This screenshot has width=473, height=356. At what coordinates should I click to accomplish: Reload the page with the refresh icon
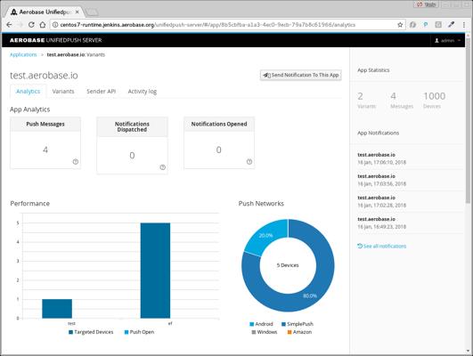[x=31, y=25]
